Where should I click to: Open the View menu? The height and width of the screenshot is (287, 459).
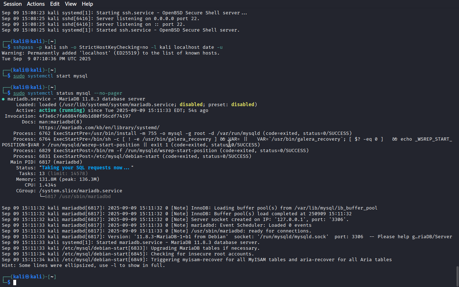[x=71, y=4]
